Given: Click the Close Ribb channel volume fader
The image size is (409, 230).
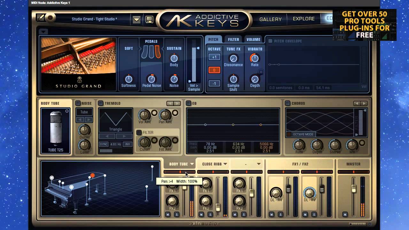Looking at the screenshot, I should pos(218,207).
